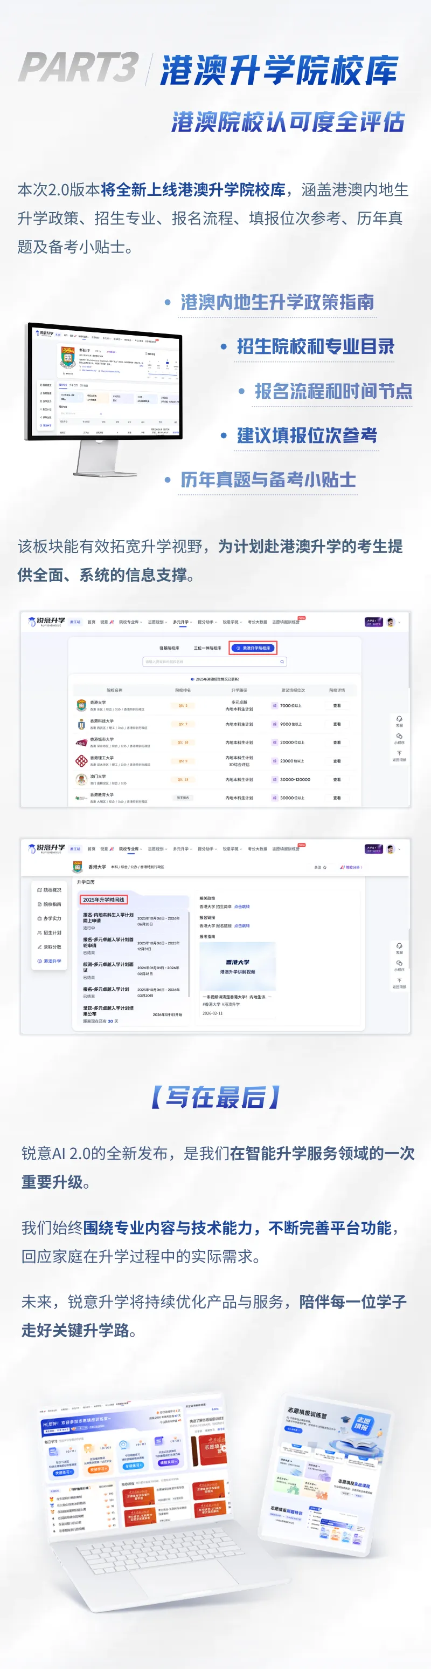Viewport: 431px width, 1669px height.
Task: Click 查看 button for 香港大学
Action: (x=337, y=706)
